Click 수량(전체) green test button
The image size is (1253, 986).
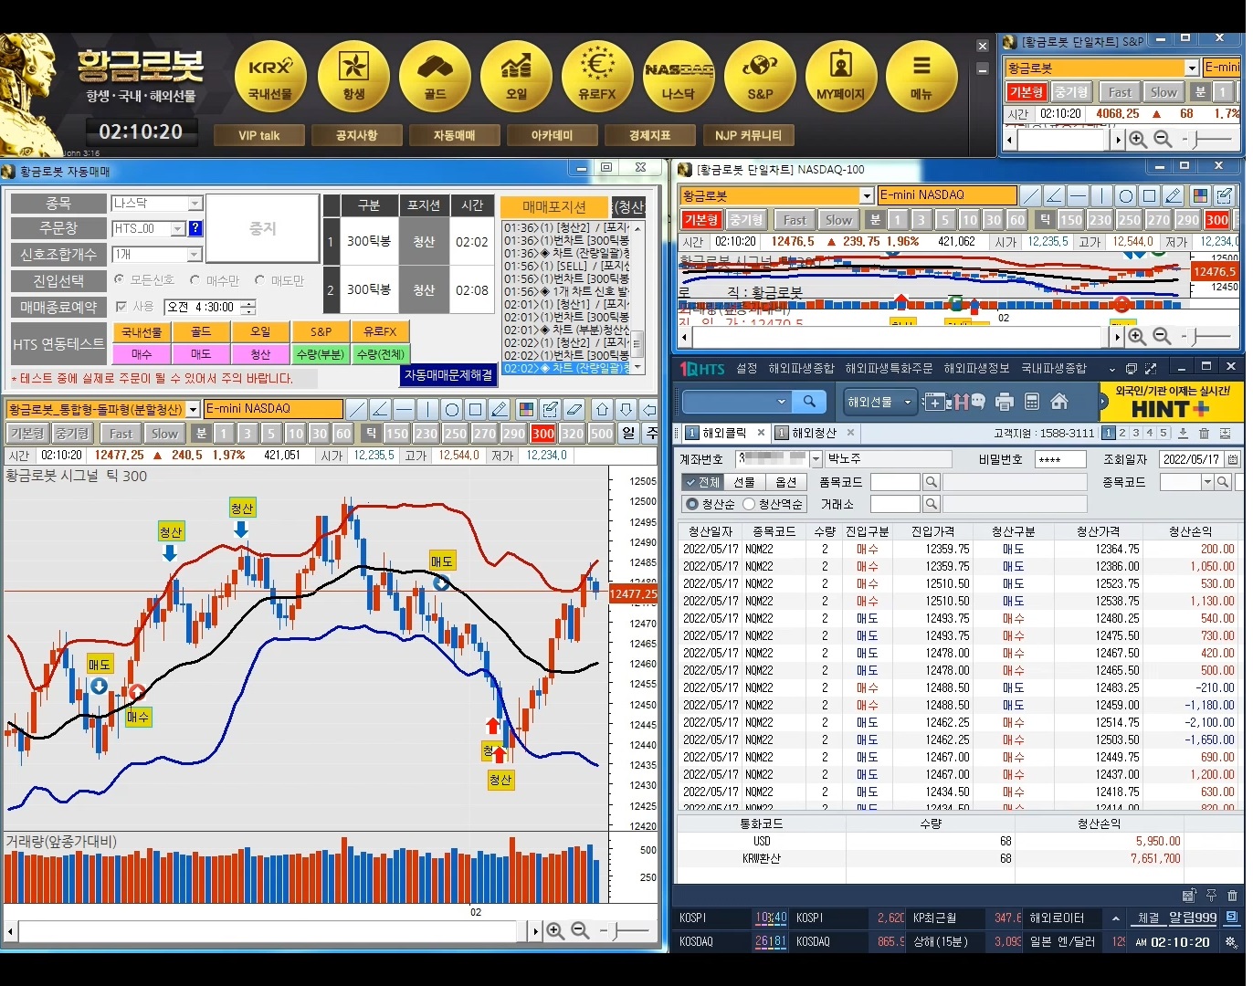tap(380, 354)
